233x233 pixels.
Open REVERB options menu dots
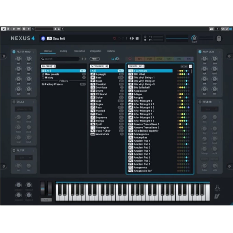tap(220, 102)
